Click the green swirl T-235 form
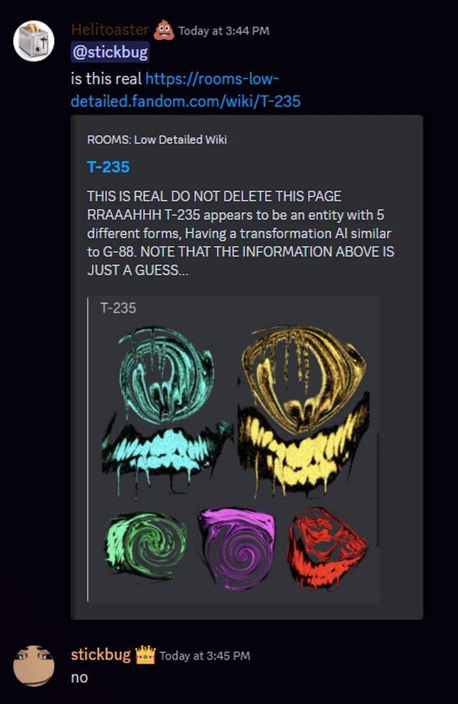This screenshot has width=458, height=704. pos(146,545)
